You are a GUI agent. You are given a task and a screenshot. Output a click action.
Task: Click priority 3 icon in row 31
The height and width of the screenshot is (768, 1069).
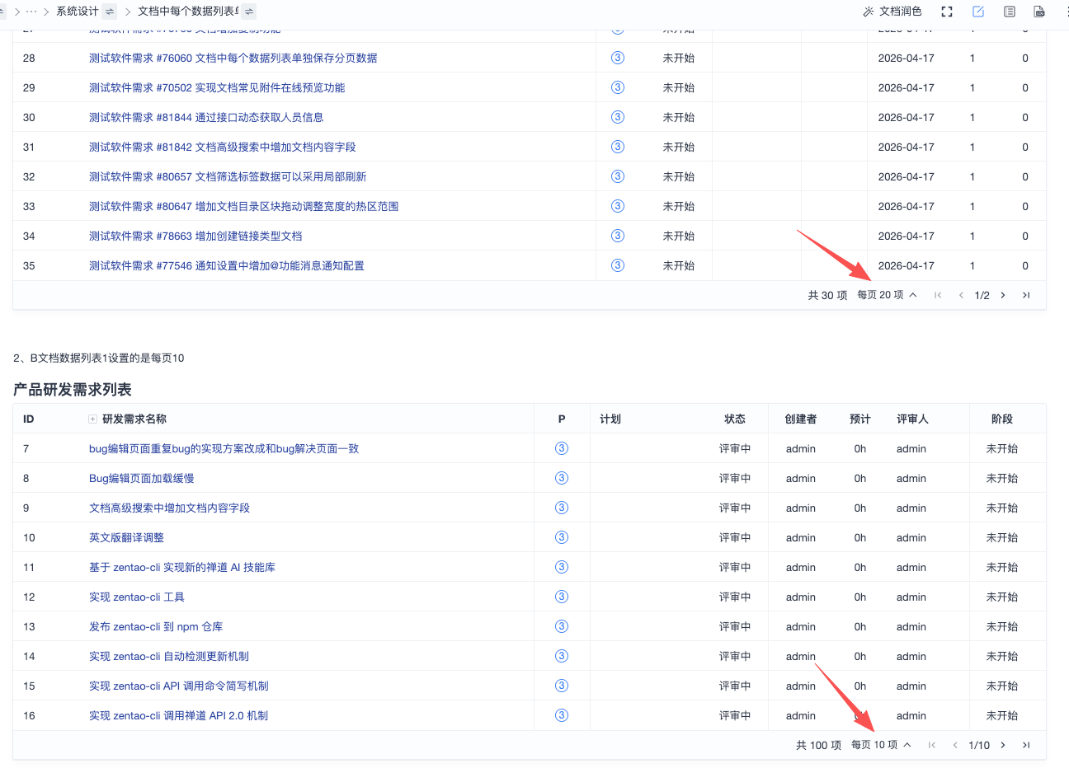[x=618, y=147]
